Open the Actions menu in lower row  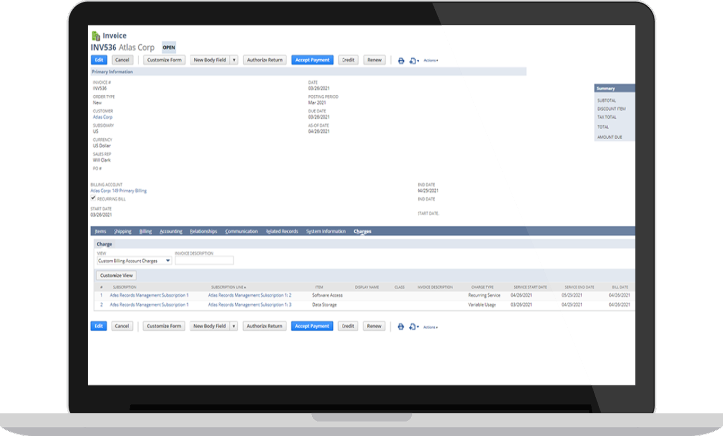coord(430,327)
